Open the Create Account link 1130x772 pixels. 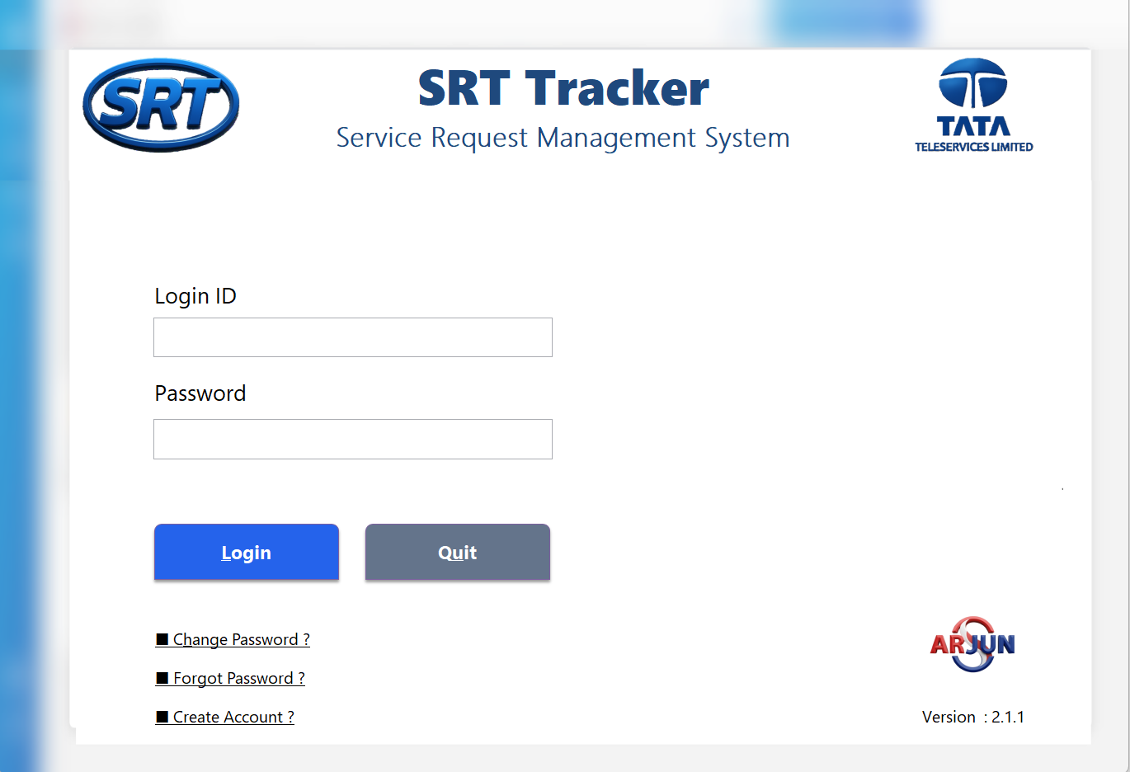233,717
